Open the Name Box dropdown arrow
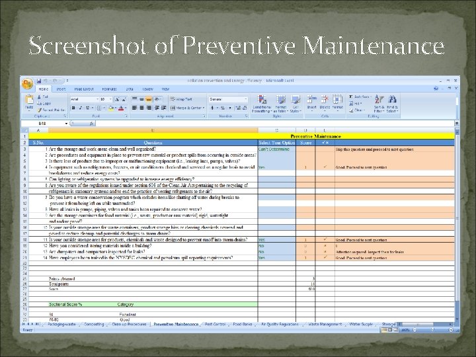Image resolution: width=476 pixels, height=357 pixels. [66, 124]
